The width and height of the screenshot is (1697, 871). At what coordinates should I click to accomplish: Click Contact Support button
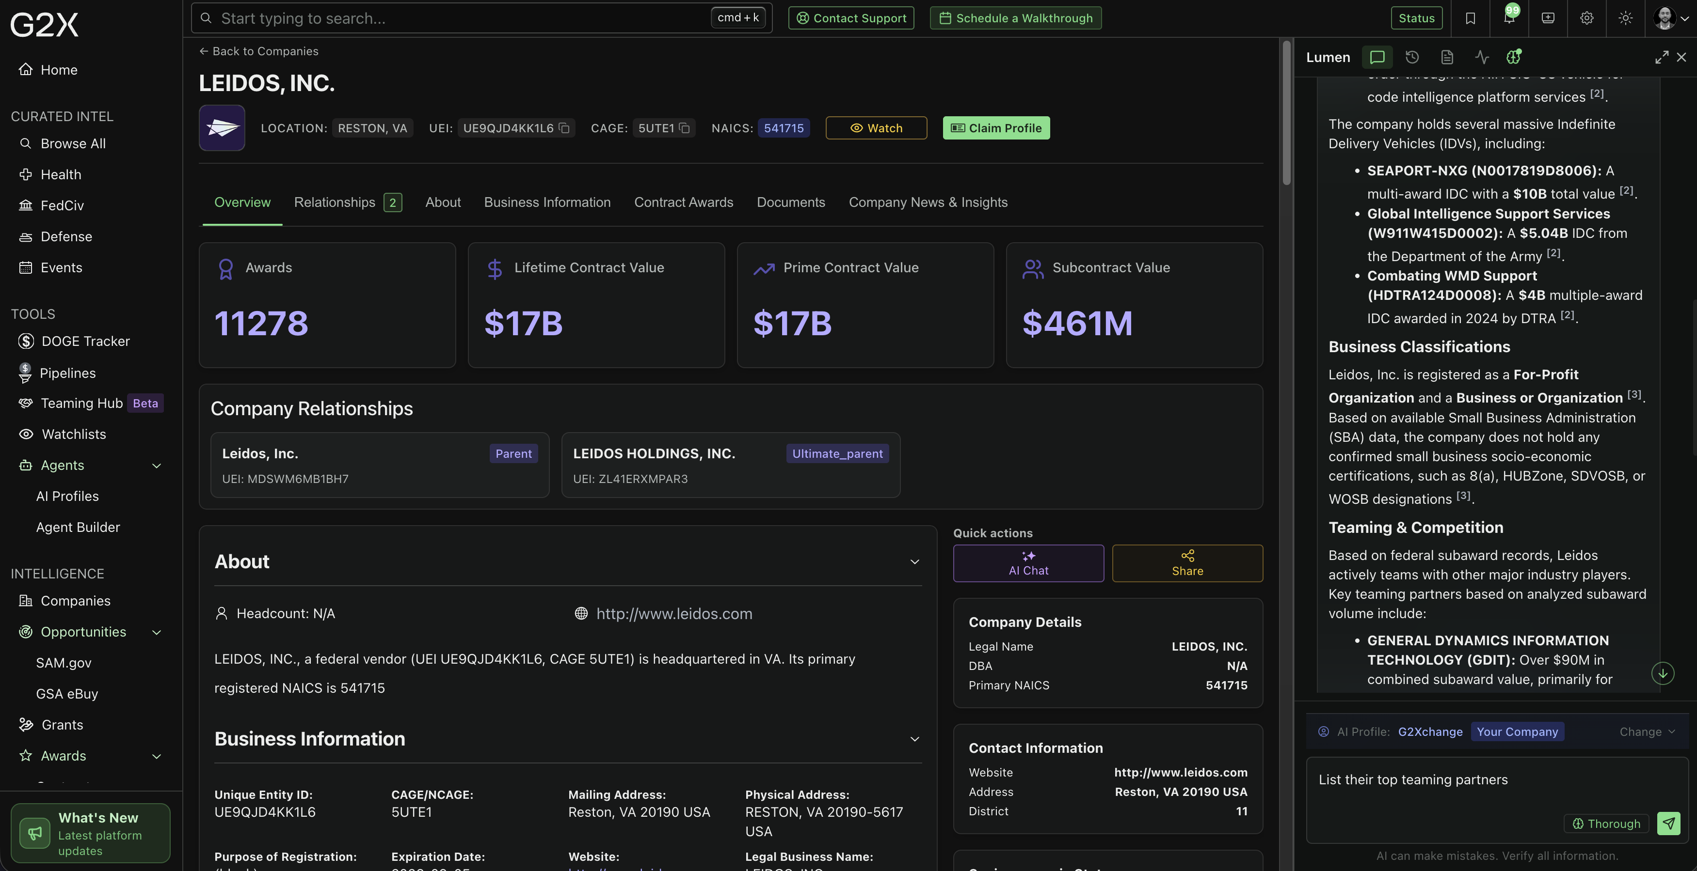coord(851,18)
